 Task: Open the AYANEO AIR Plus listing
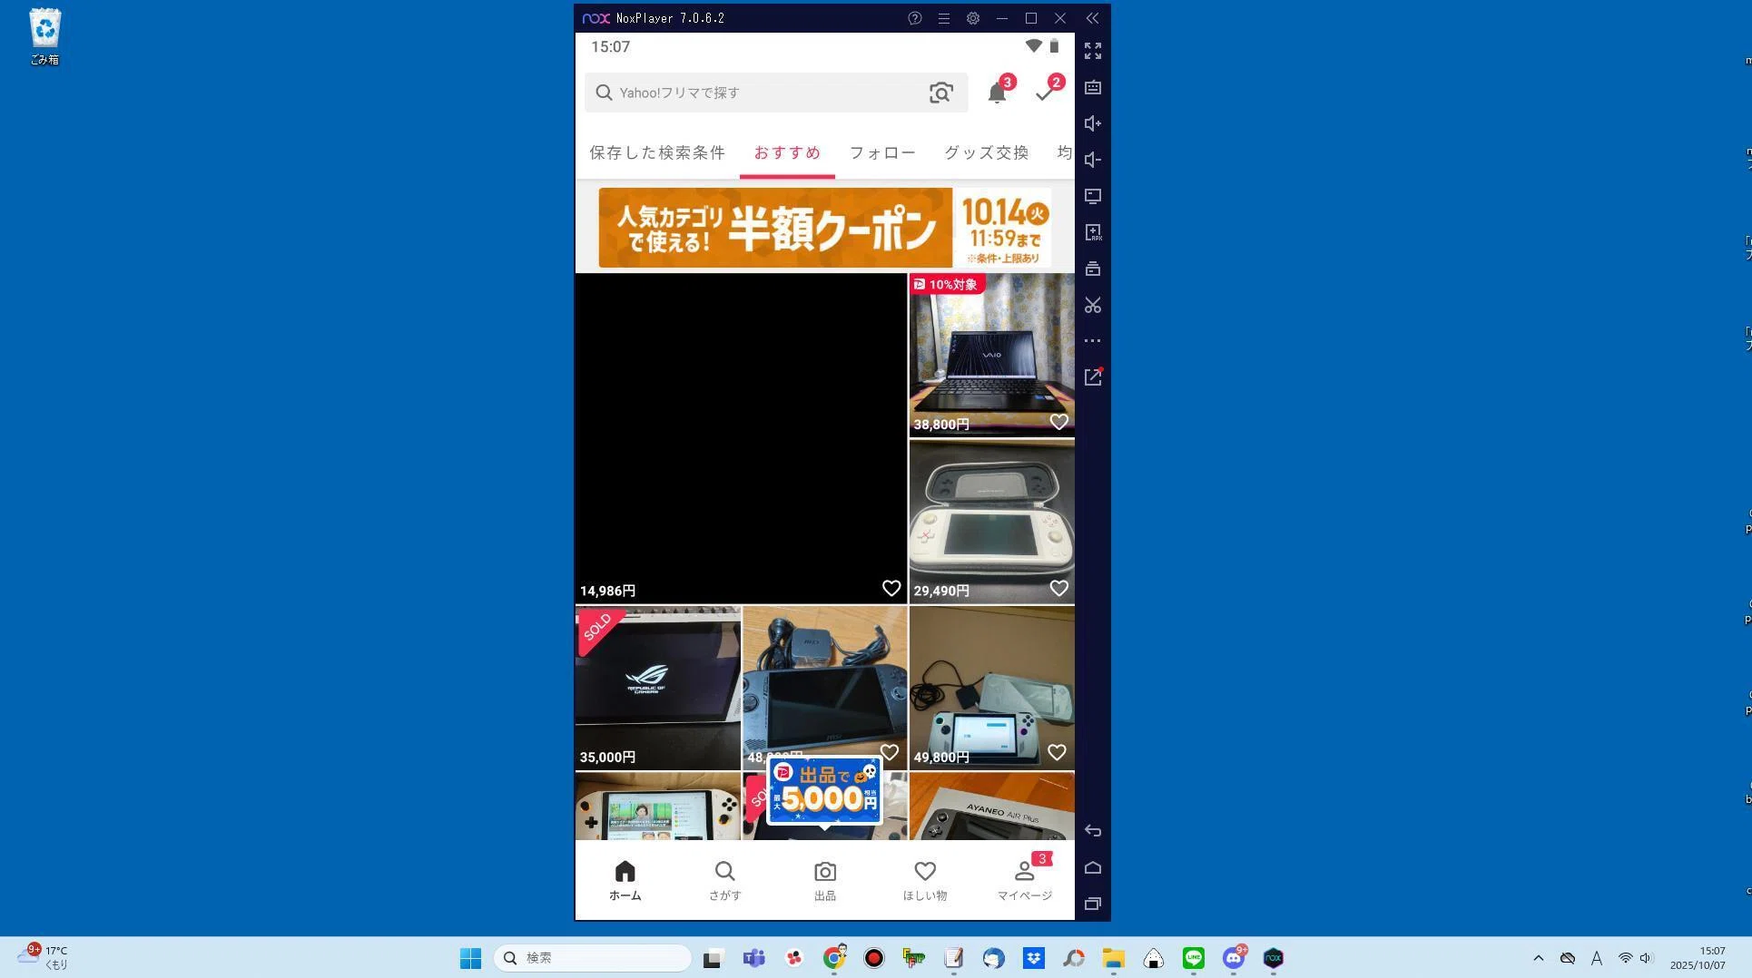991,807
